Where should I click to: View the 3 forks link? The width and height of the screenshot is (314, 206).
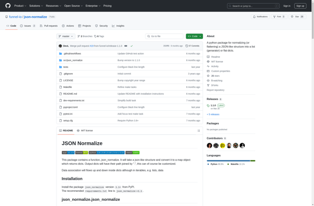pos(212,85)
